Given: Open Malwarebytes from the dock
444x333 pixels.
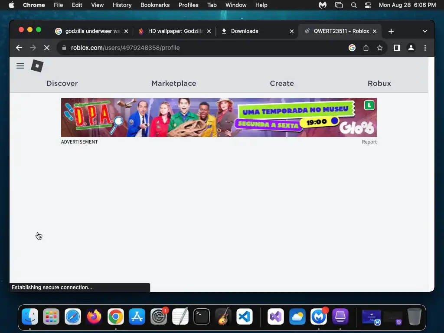Looking at the screenshot, I should click(319, 317).
